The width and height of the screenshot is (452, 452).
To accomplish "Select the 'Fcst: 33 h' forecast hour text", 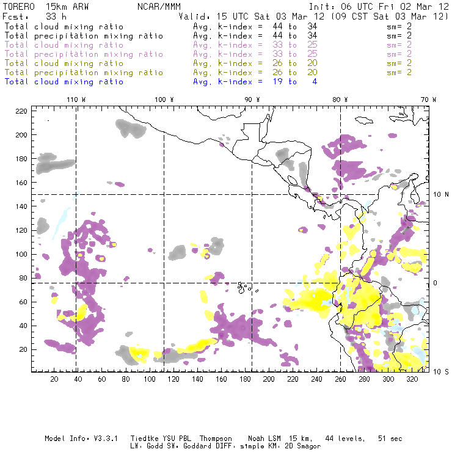I will click(35, 16).
